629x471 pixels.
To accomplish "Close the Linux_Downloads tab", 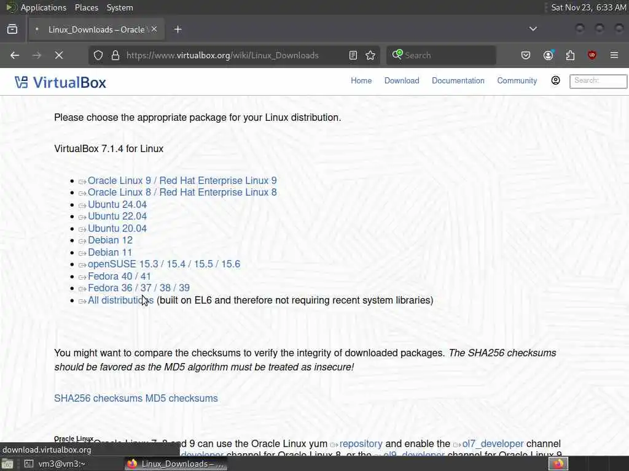I will [x=154, y=29].
